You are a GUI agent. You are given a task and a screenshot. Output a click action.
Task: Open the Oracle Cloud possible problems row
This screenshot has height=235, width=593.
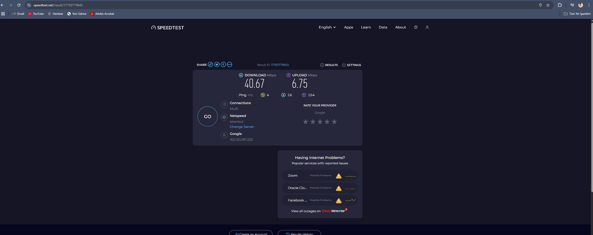pyautogui.click(x=320, y=188)
